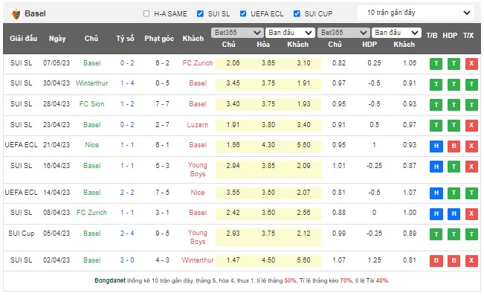This screenshot has height=296, width=484.
Task: Click red X badge in 02/04/23 Winterthur row
Action: pos(471,260)
